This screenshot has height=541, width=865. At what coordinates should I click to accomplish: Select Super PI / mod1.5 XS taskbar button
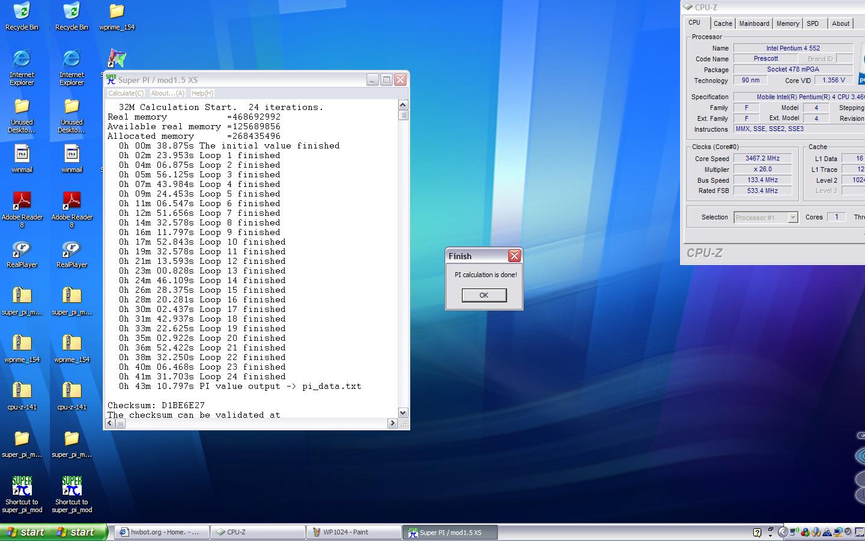point(451,532)
